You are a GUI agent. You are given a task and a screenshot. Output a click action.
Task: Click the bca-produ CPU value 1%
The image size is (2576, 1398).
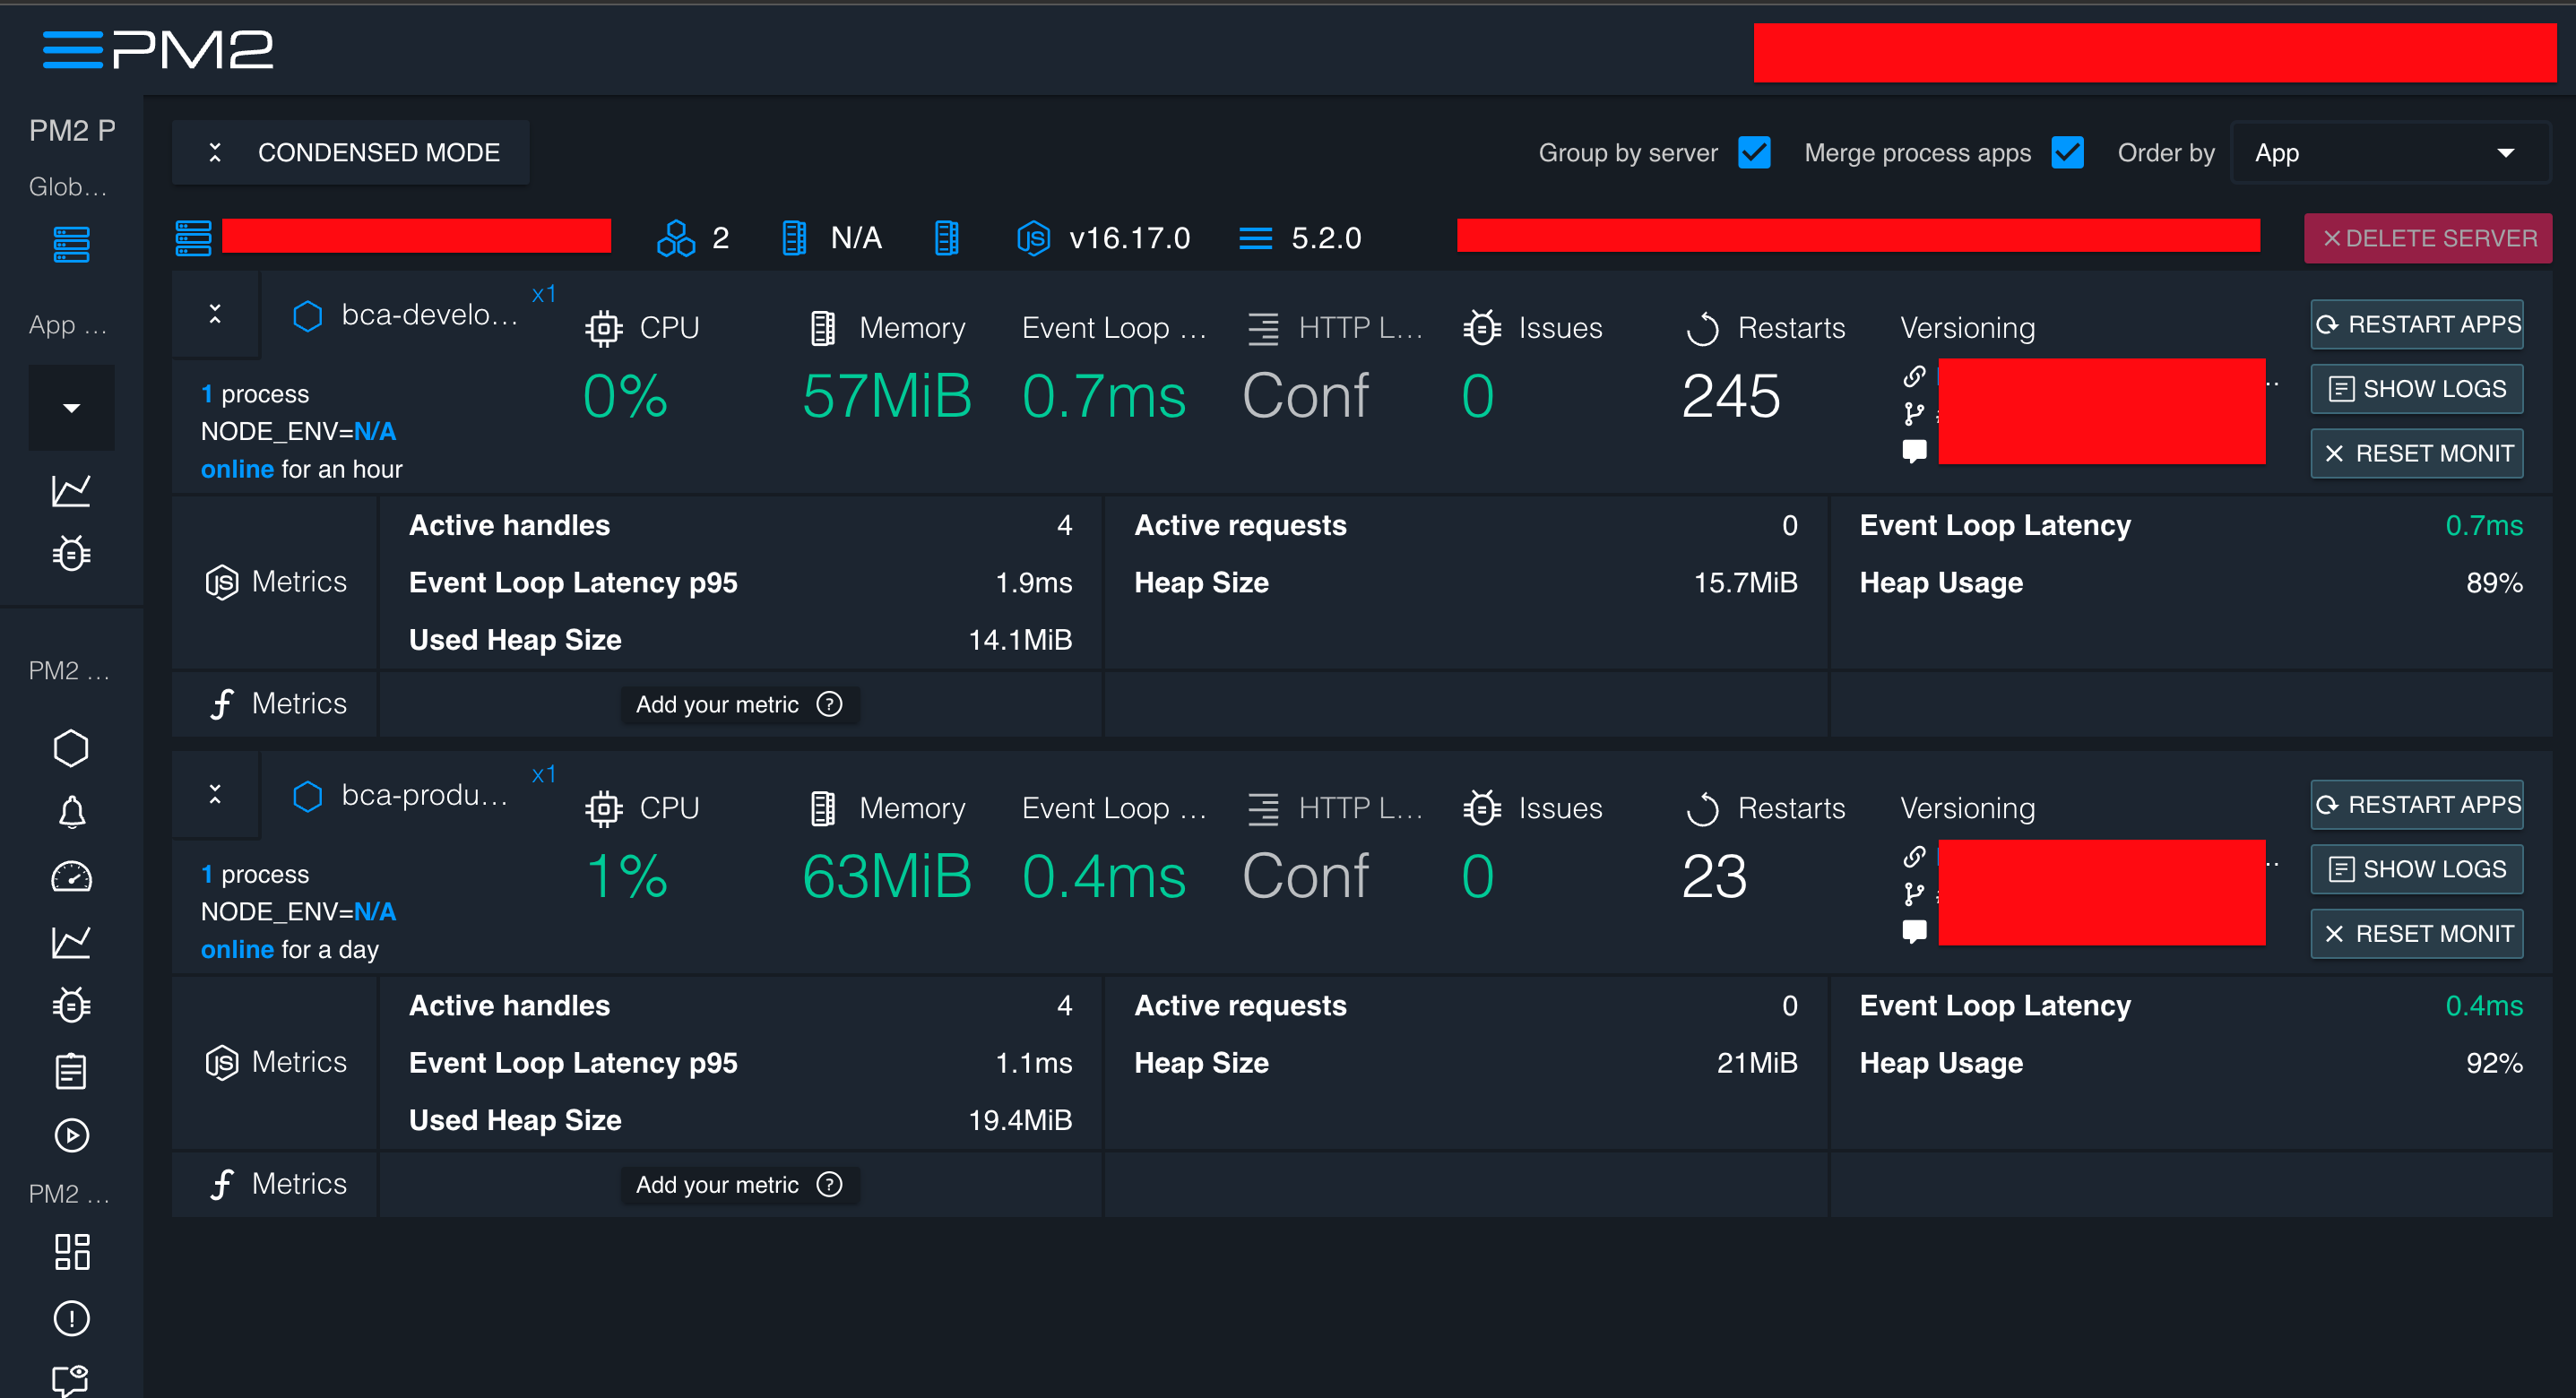point(626,877)
